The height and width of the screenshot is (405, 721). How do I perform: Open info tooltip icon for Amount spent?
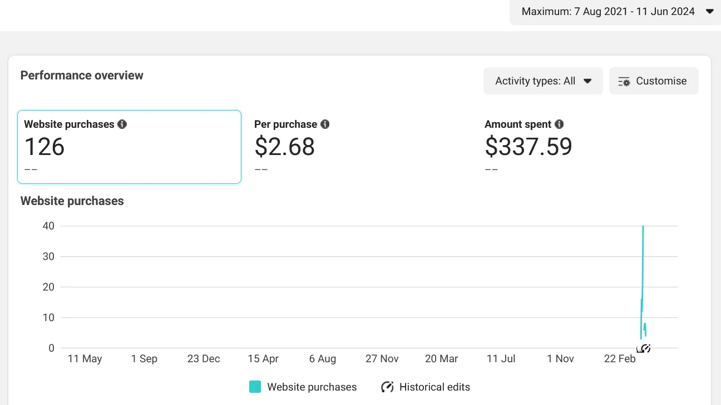click(559, 124)
